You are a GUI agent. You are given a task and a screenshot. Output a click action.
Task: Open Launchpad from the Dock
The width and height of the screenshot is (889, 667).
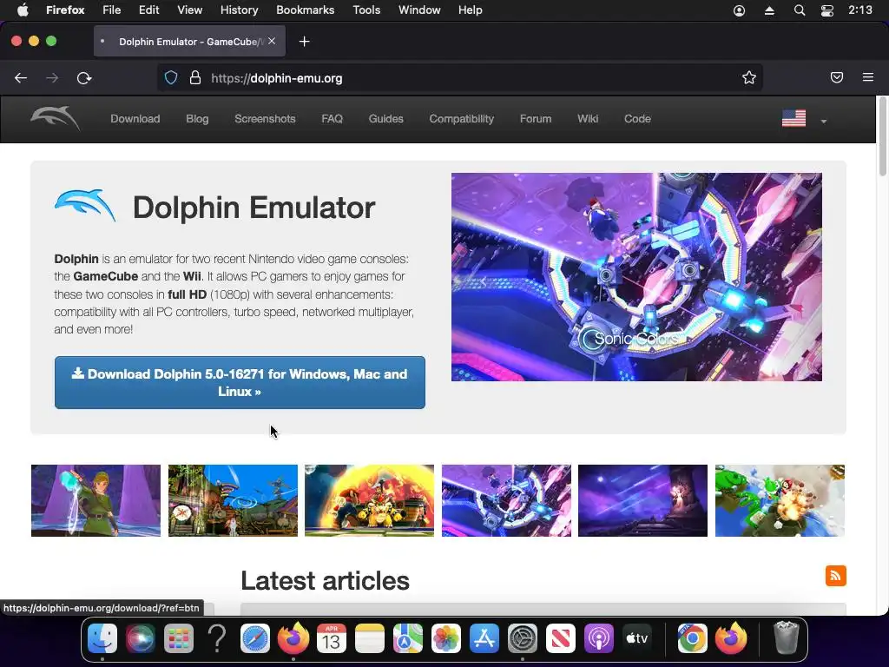tap(179, 638)
